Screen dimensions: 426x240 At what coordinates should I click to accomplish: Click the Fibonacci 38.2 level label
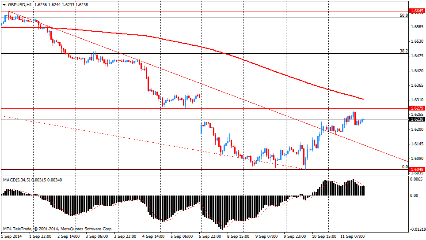(403, 51)
